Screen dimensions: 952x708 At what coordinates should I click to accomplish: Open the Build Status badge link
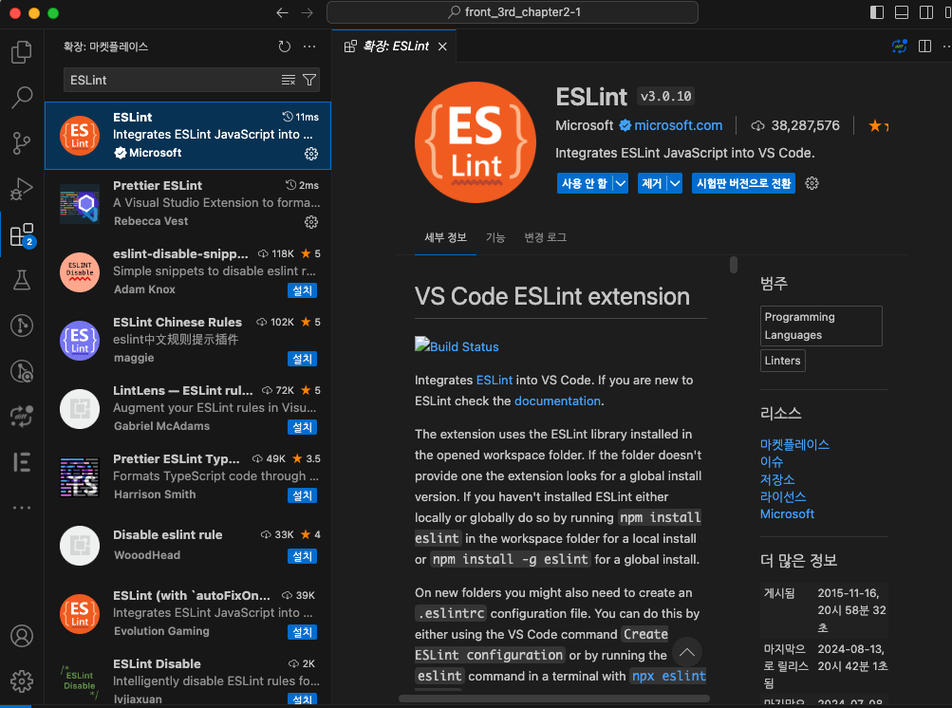click(x=457, y=345)
